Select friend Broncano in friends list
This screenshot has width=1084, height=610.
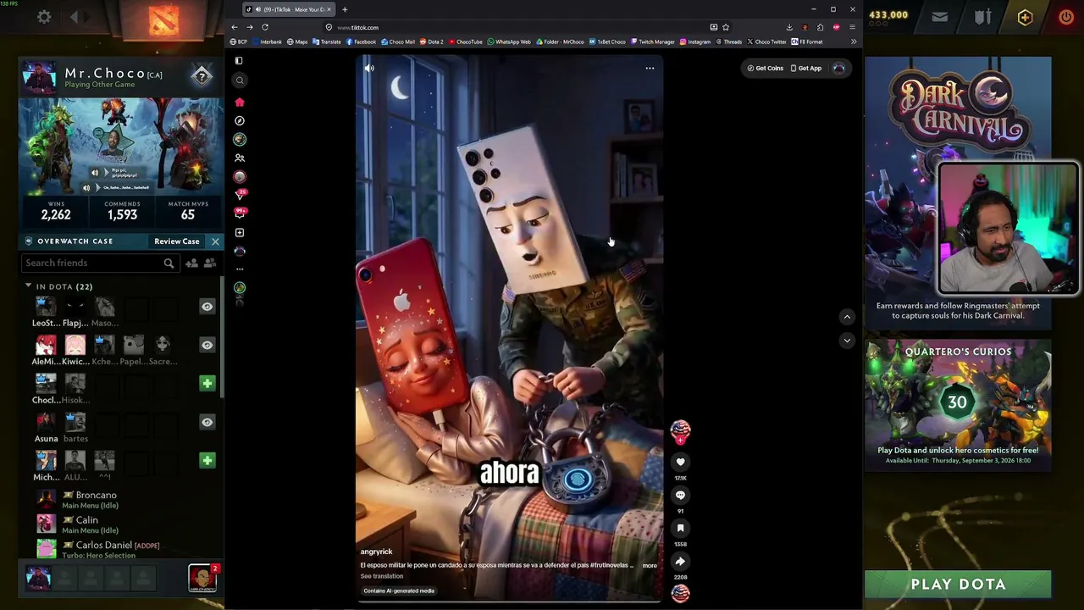point(119,500)
